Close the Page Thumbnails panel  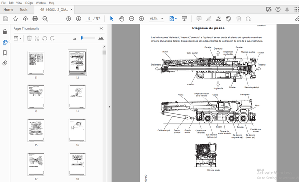(101, 28)
